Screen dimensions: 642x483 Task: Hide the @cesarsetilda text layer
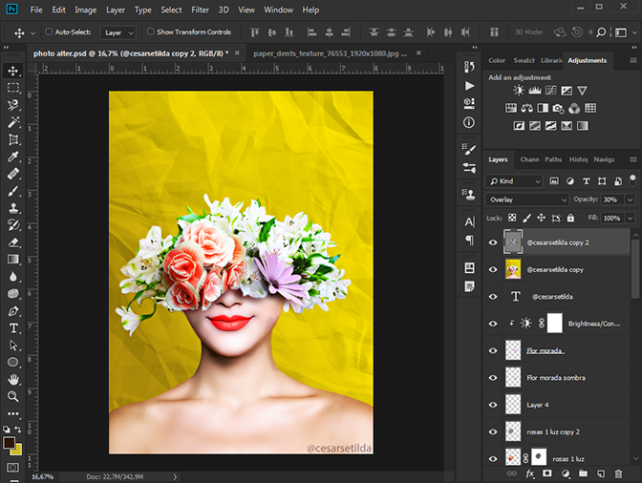tap(493, 297)
